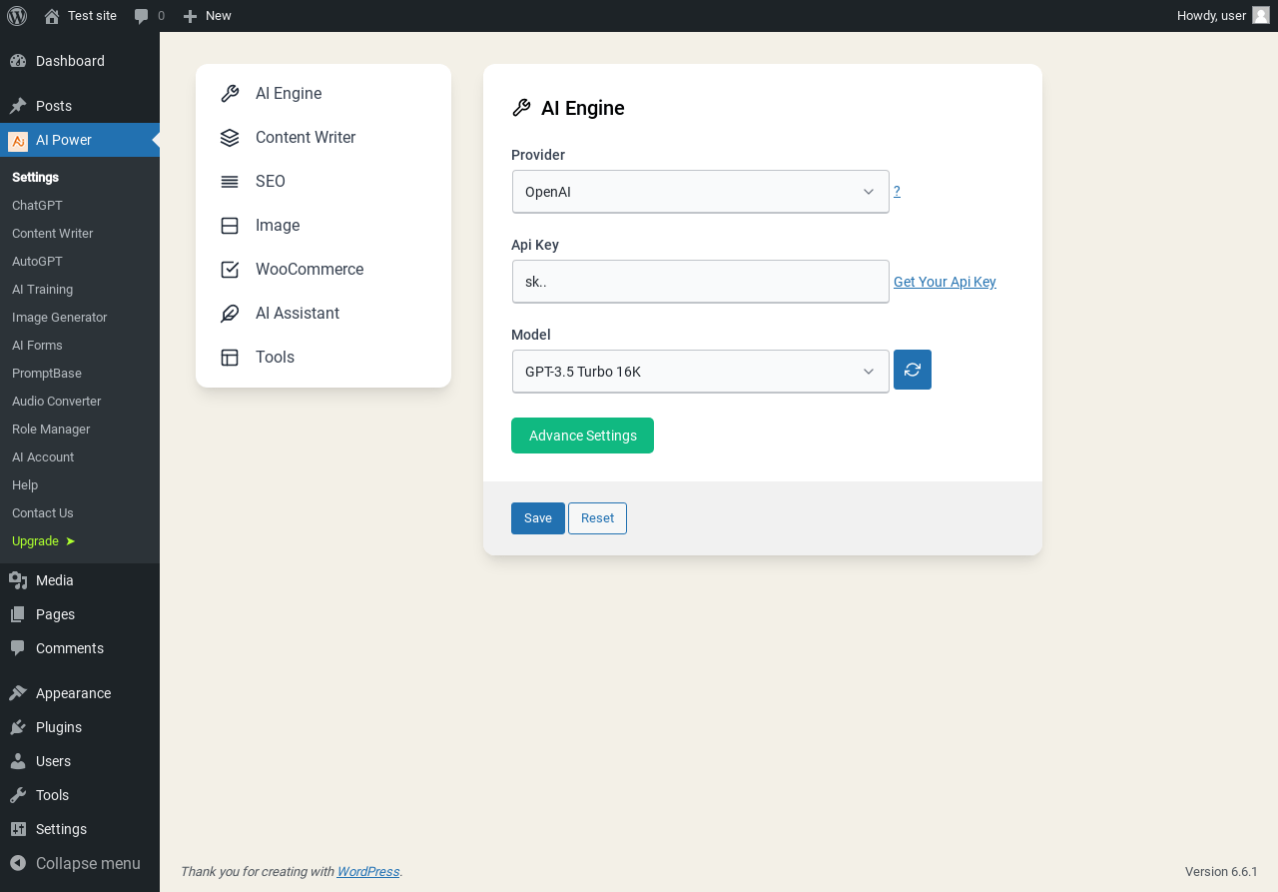Focus the Api Key input field

point(701,282)
